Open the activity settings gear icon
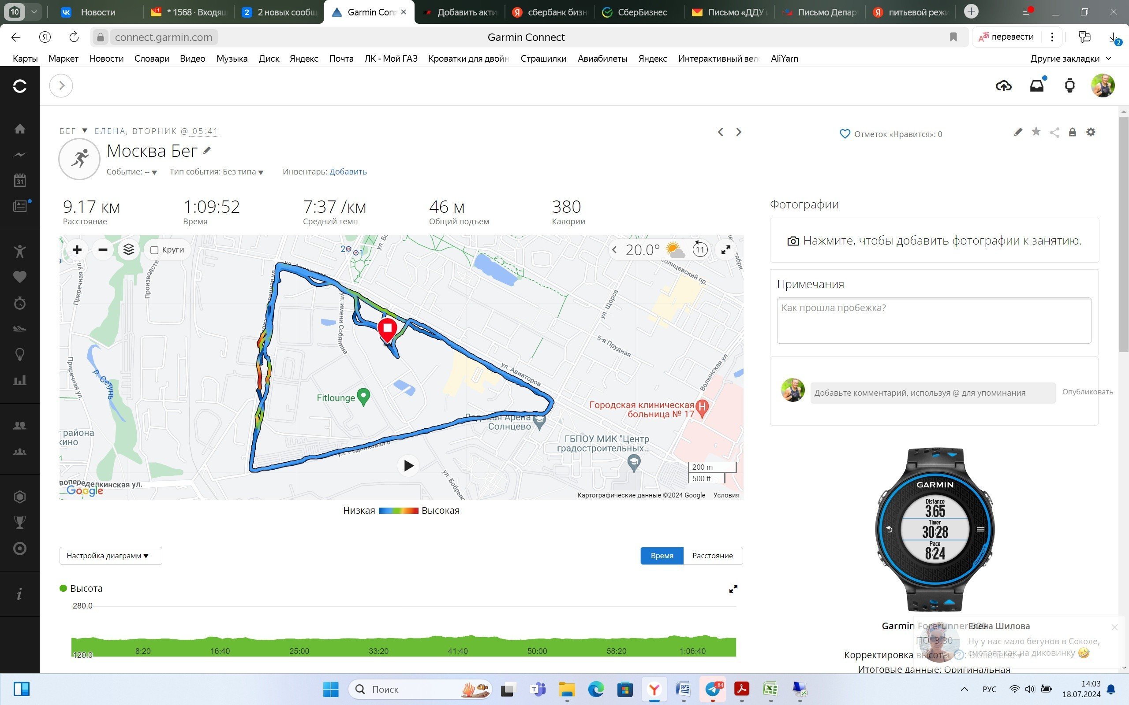1129x705 pixels. tap(1091, 132)
